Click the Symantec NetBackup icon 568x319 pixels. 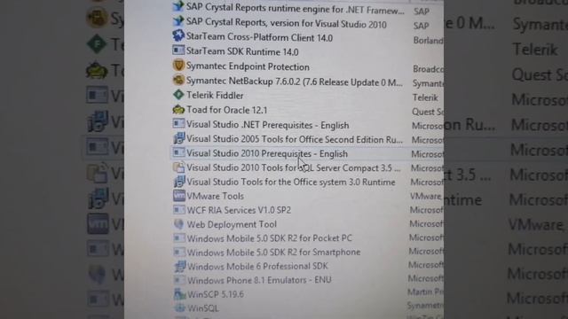pyautogui.click(x=178, y=80)
